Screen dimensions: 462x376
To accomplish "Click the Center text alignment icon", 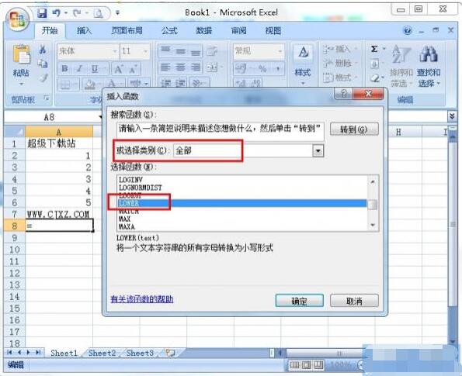I will pyautogui.click(x=180, y=68).
